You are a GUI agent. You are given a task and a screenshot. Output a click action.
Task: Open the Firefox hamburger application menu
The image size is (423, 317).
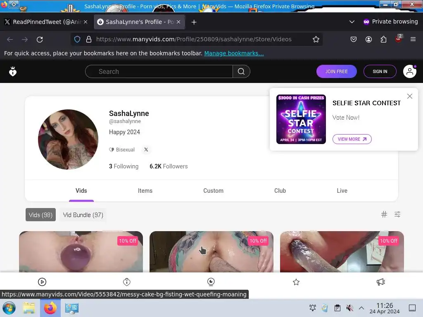(x=413, y=39)
